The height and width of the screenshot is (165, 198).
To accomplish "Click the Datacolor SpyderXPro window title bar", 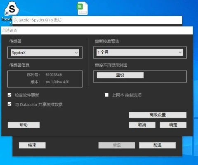I will (97, 20).
